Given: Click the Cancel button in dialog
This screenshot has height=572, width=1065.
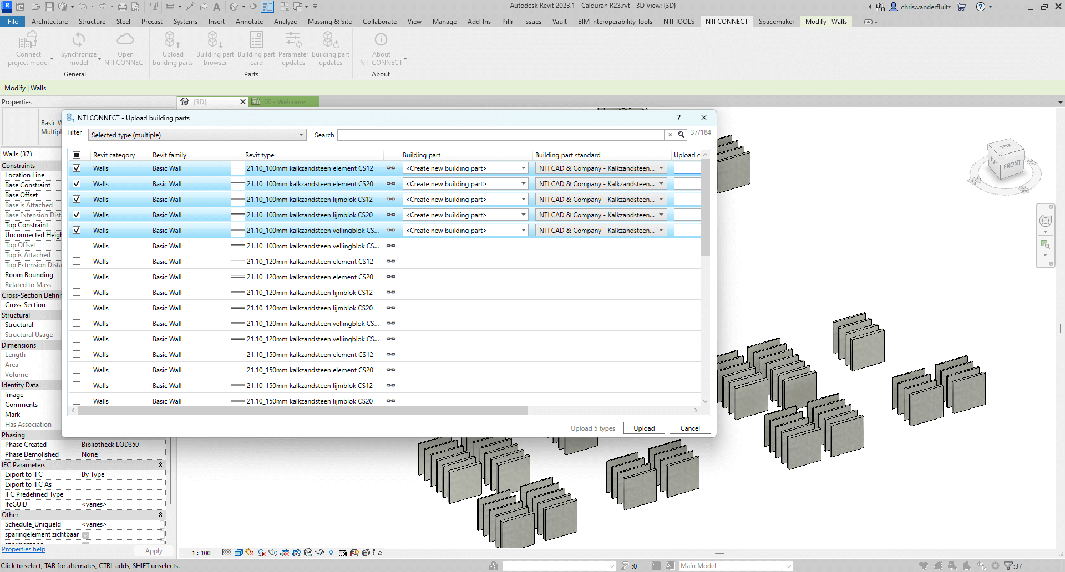Looking at the screenshot, I should click(690, 428).
